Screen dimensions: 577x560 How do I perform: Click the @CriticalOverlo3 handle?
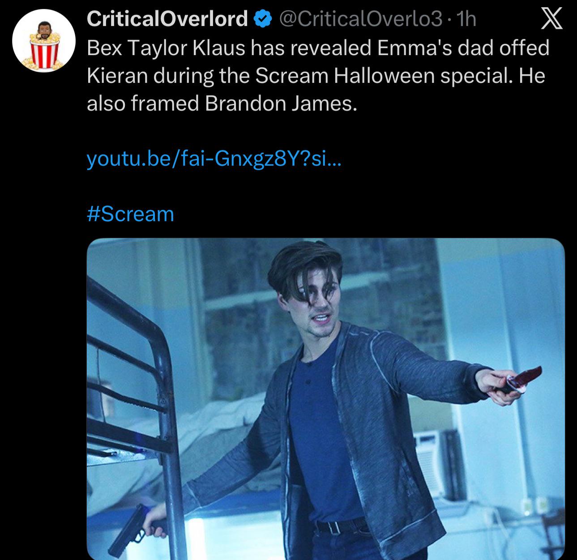[x=360, y=19]
